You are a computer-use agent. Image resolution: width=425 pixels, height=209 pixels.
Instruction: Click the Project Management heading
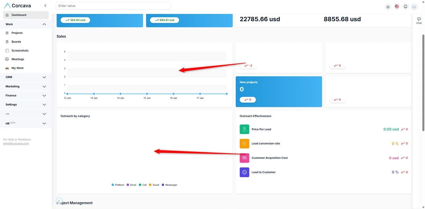click(74, 203)
